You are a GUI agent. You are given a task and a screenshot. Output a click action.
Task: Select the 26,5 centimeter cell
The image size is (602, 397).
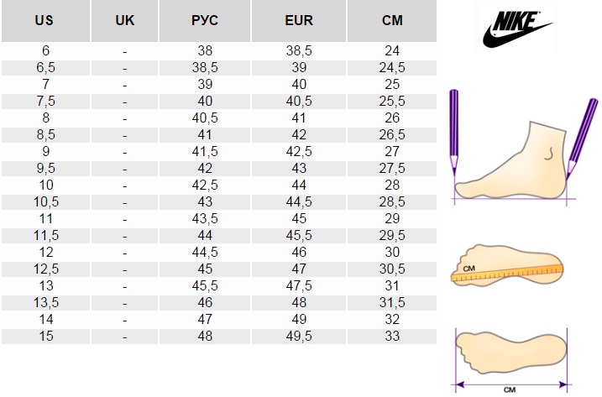392,135
